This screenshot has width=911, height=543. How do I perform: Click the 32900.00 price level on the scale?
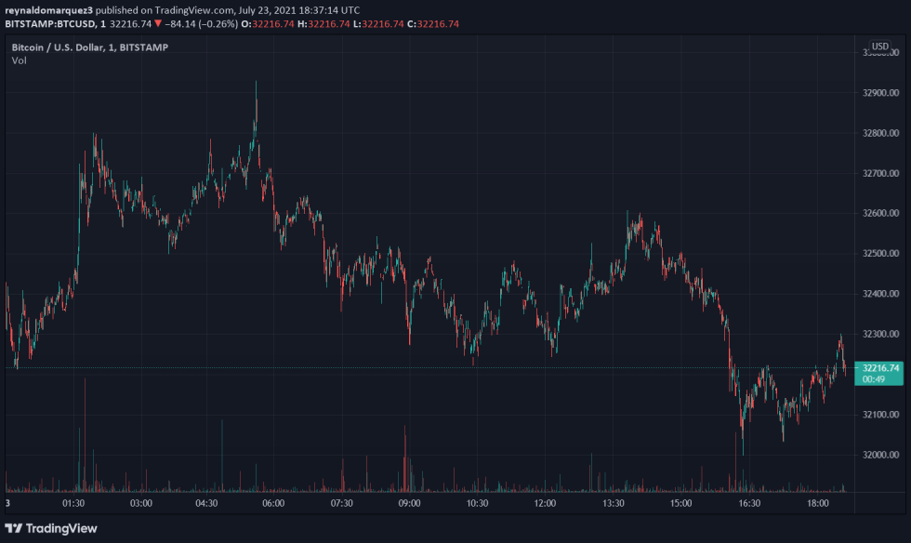pyautogui.click(x=881, y=93)
